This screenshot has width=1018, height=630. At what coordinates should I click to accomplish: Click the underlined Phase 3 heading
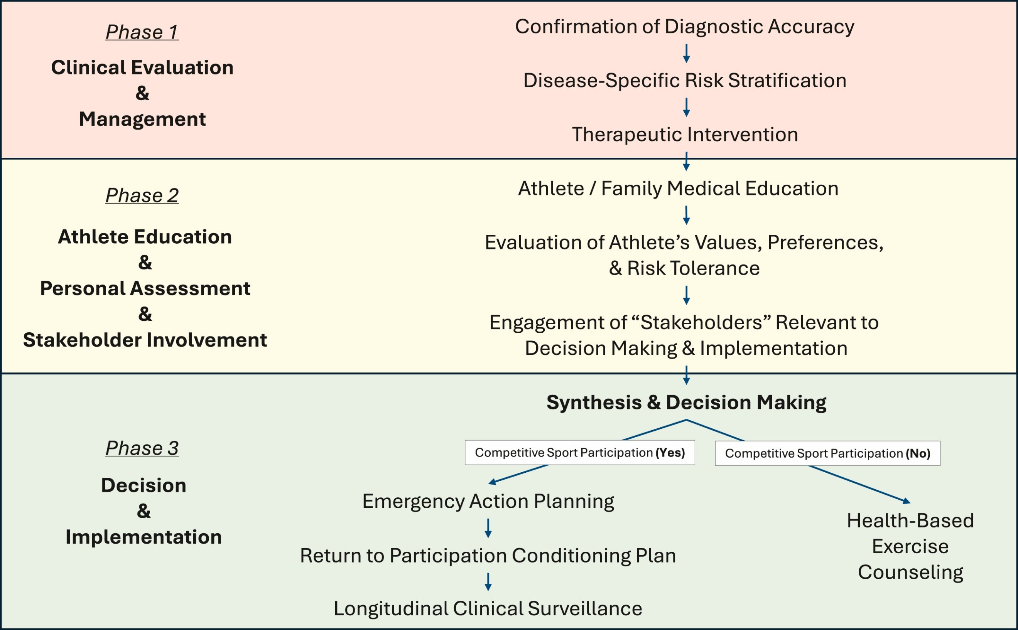point(142,448)
